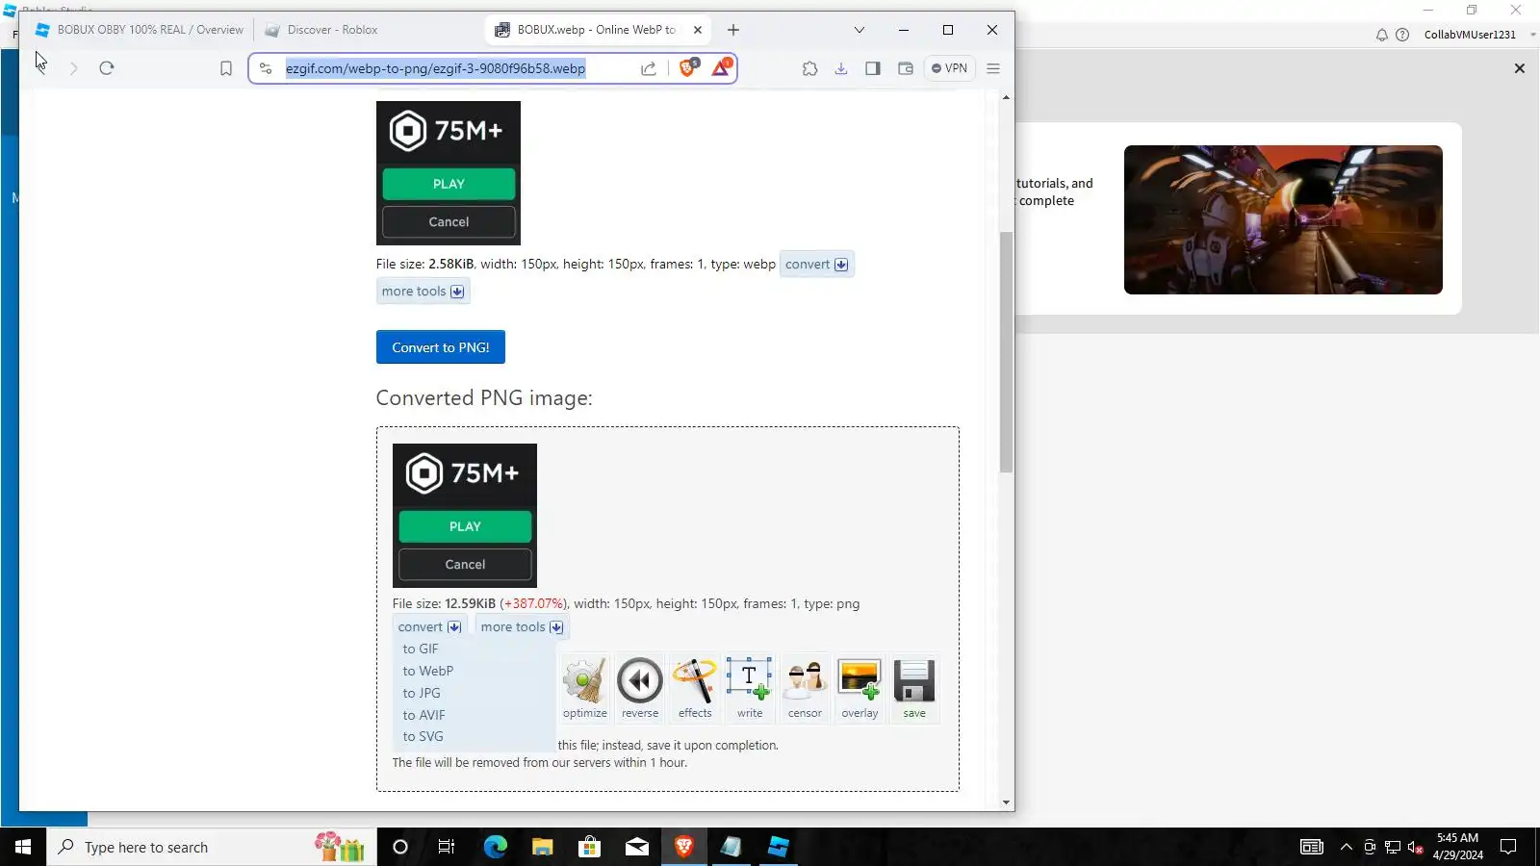Show browser downloads
This screenshot has width=1540, height=866.
pos(841,68)
